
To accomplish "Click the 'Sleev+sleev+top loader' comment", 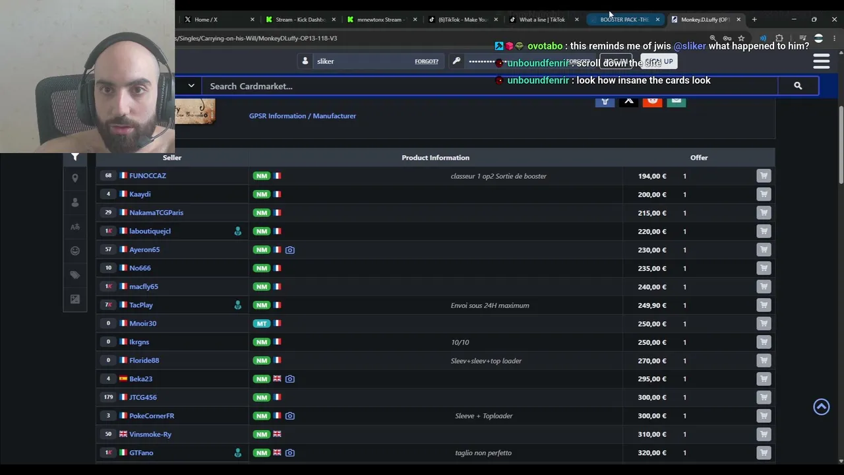I will [486, 361].
